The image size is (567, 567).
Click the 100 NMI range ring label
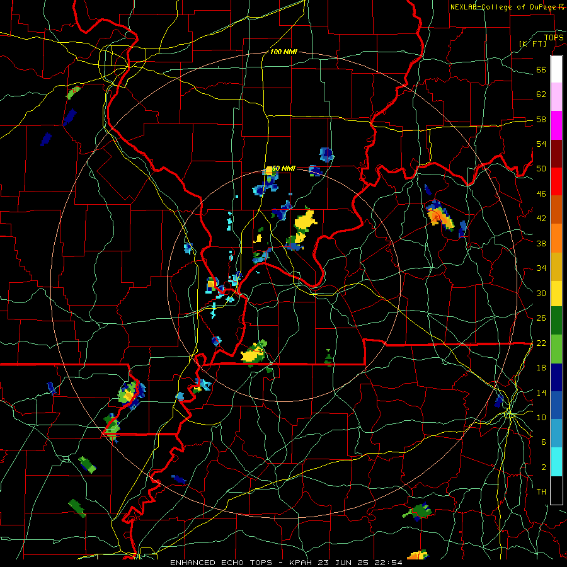click(x=283, y=52)
